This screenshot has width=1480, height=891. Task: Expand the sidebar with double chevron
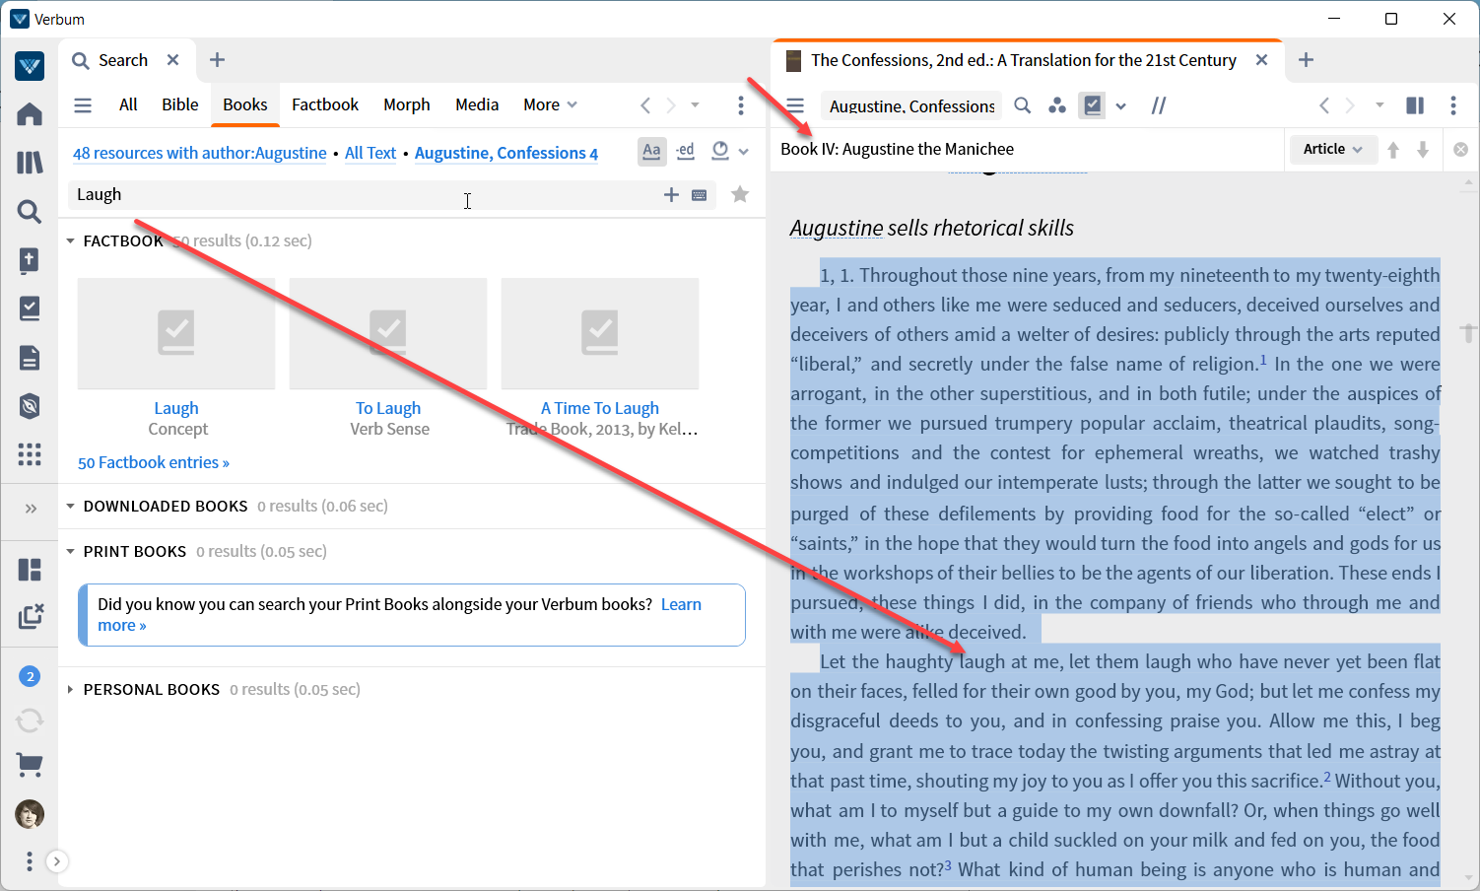(31, 509)
